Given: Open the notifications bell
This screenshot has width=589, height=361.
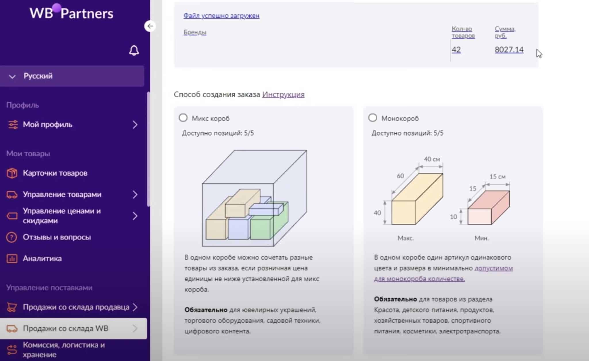Looking at the screenshot, I should 134,51.
